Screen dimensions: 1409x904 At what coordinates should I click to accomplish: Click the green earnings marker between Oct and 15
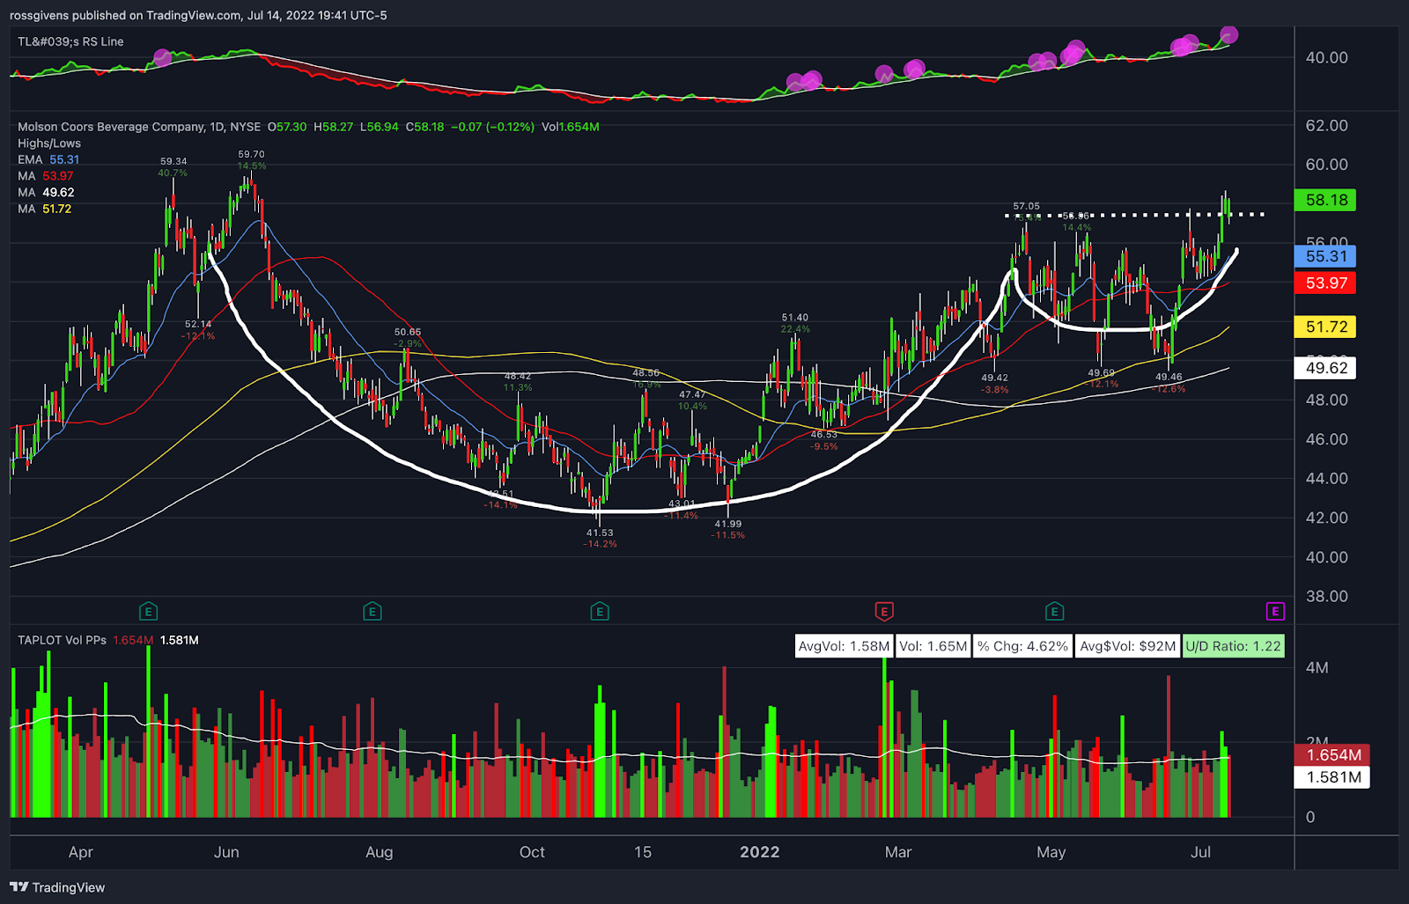(600, 611)
